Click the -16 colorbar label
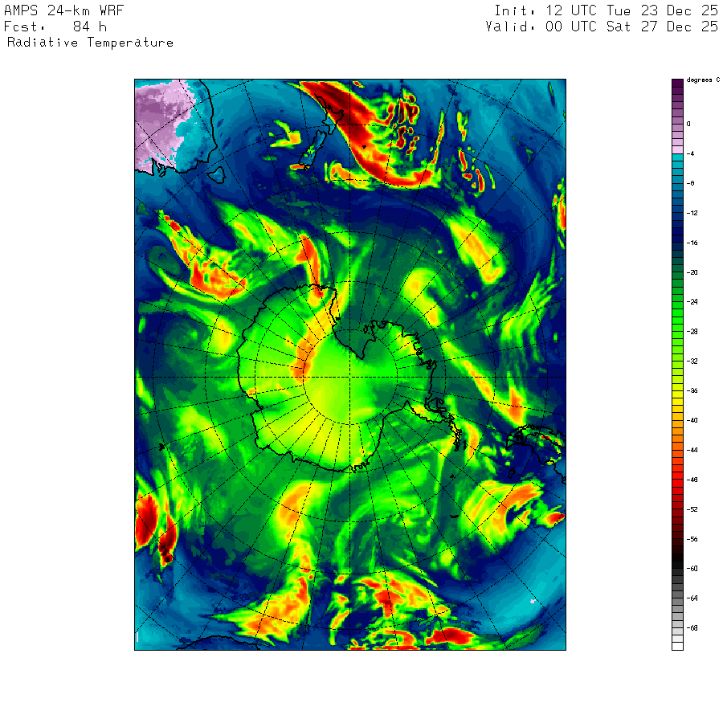 [x=692, y=243]
